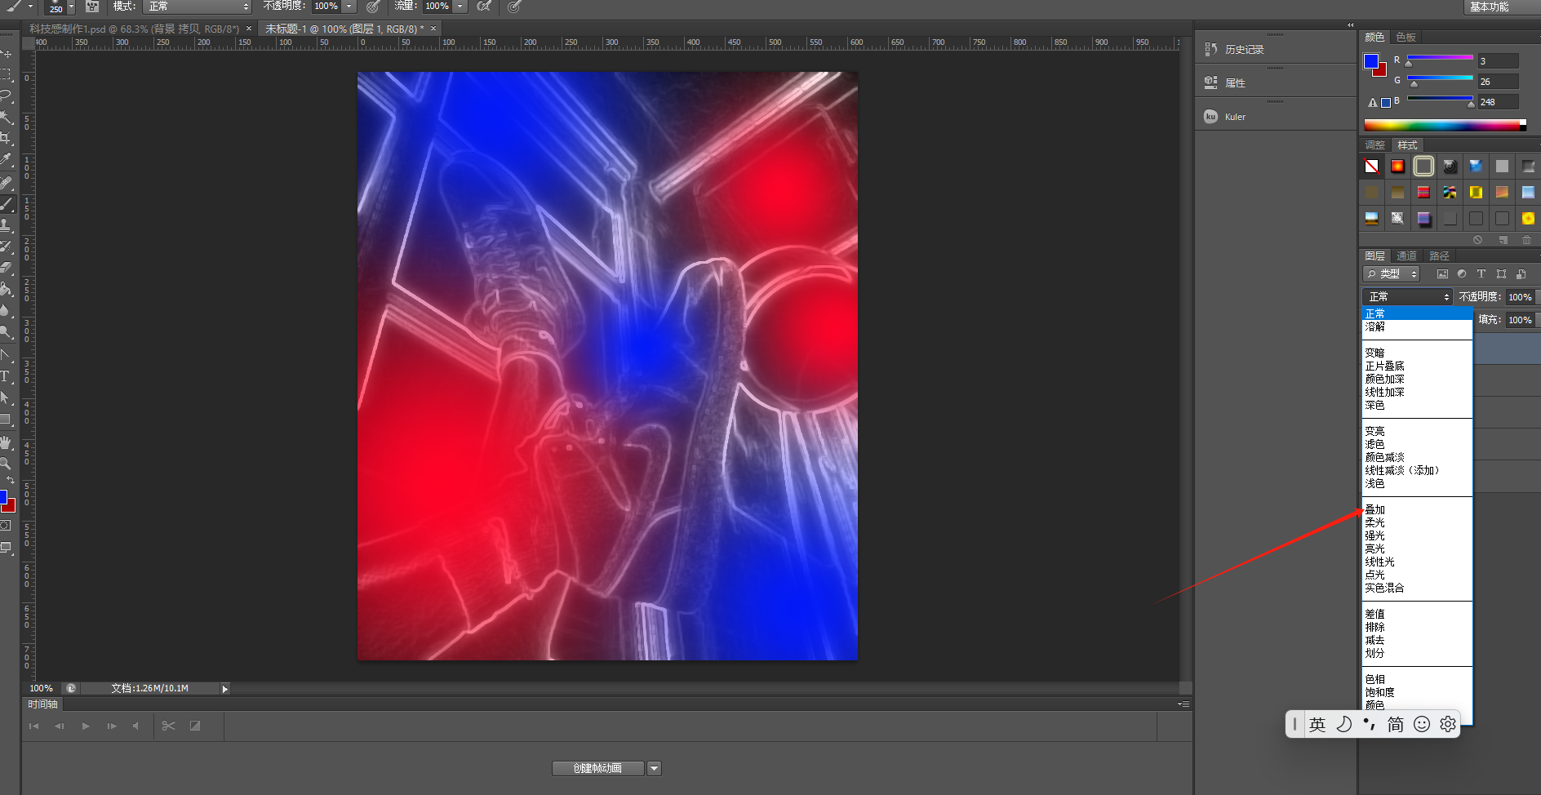Toggle pixel layer filter in Layers panel
Viewport: 1541px width, 795px height.
click(1442, 274)
